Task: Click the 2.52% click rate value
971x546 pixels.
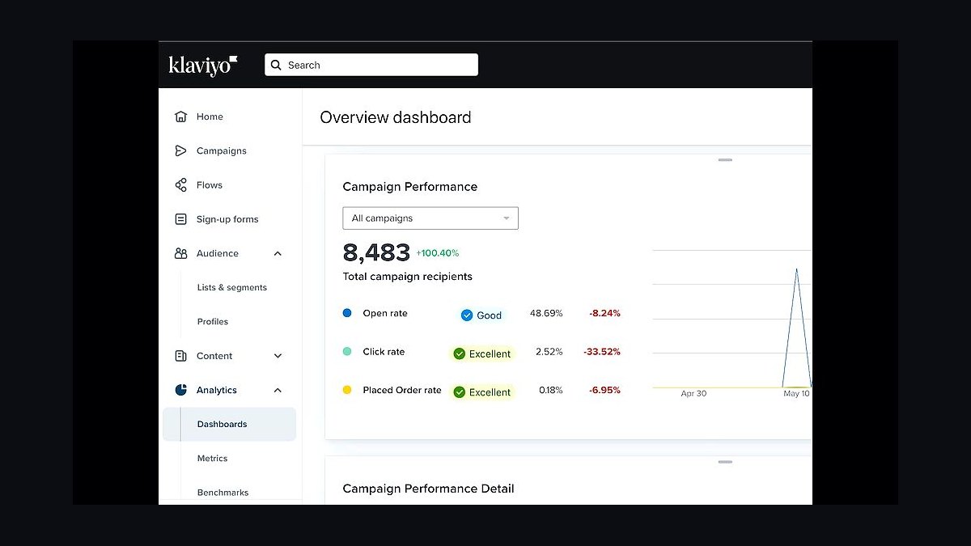Action: pos(549,352)
